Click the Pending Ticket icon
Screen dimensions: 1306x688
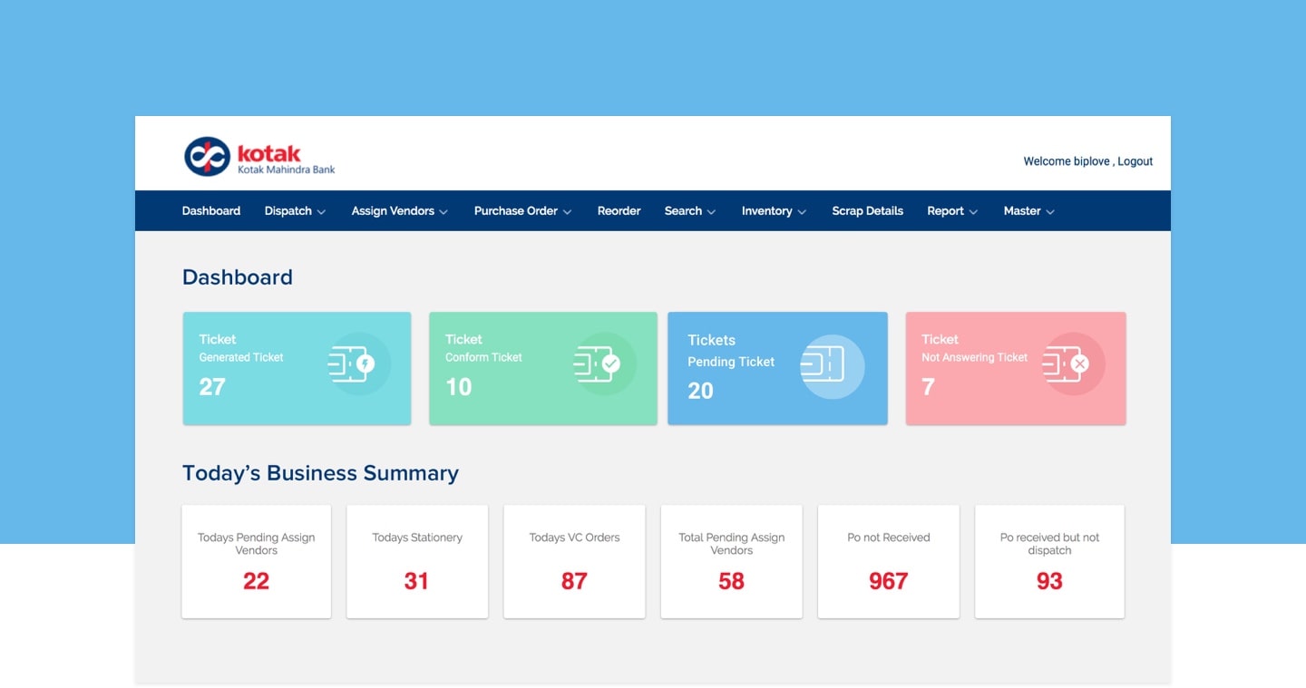[x=832, y=366]
